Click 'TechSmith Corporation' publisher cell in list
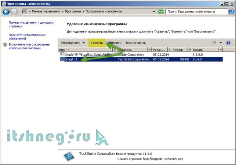236x165 pixels. click(133, 59)
